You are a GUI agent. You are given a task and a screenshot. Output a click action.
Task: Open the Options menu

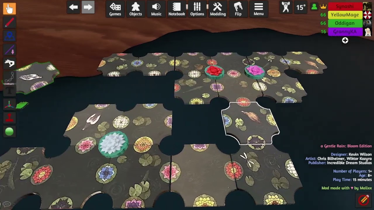click(x=197, y=9)
